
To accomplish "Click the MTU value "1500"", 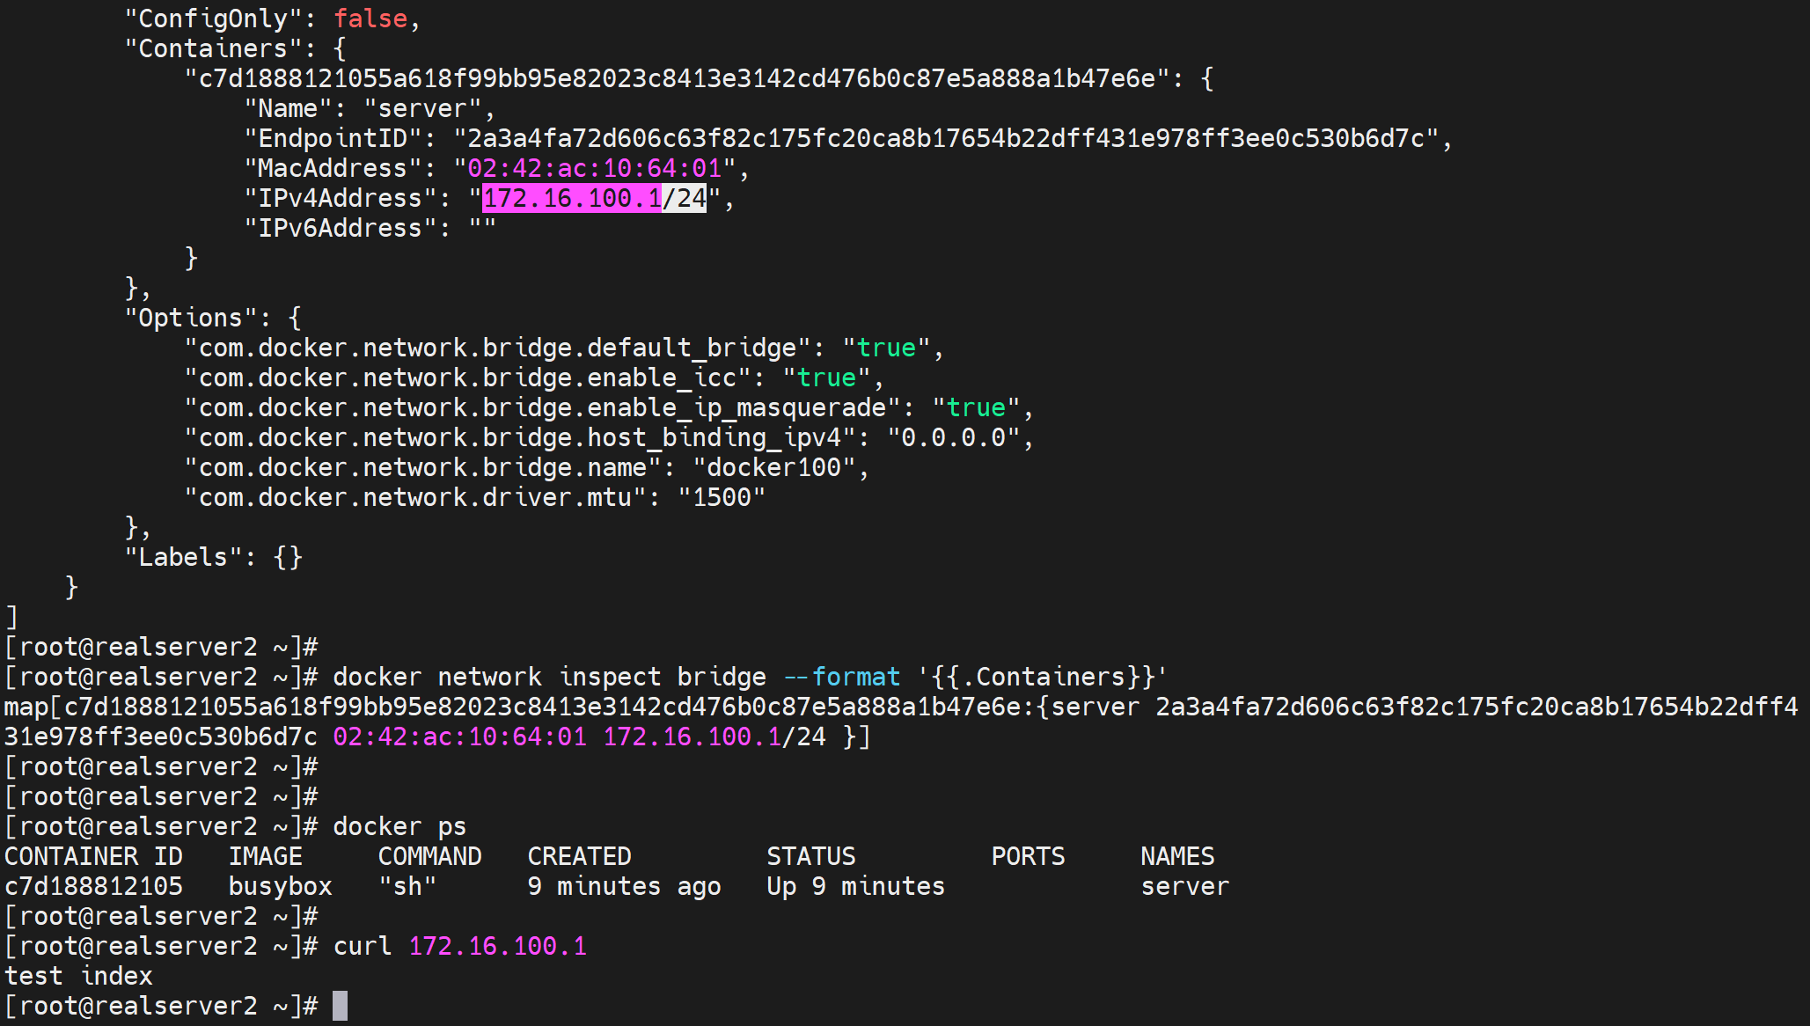I will (722, 497).
